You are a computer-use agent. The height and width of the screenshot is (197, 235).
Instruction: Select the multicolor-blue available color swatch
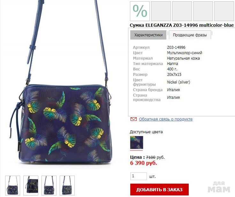pos(137,142)
